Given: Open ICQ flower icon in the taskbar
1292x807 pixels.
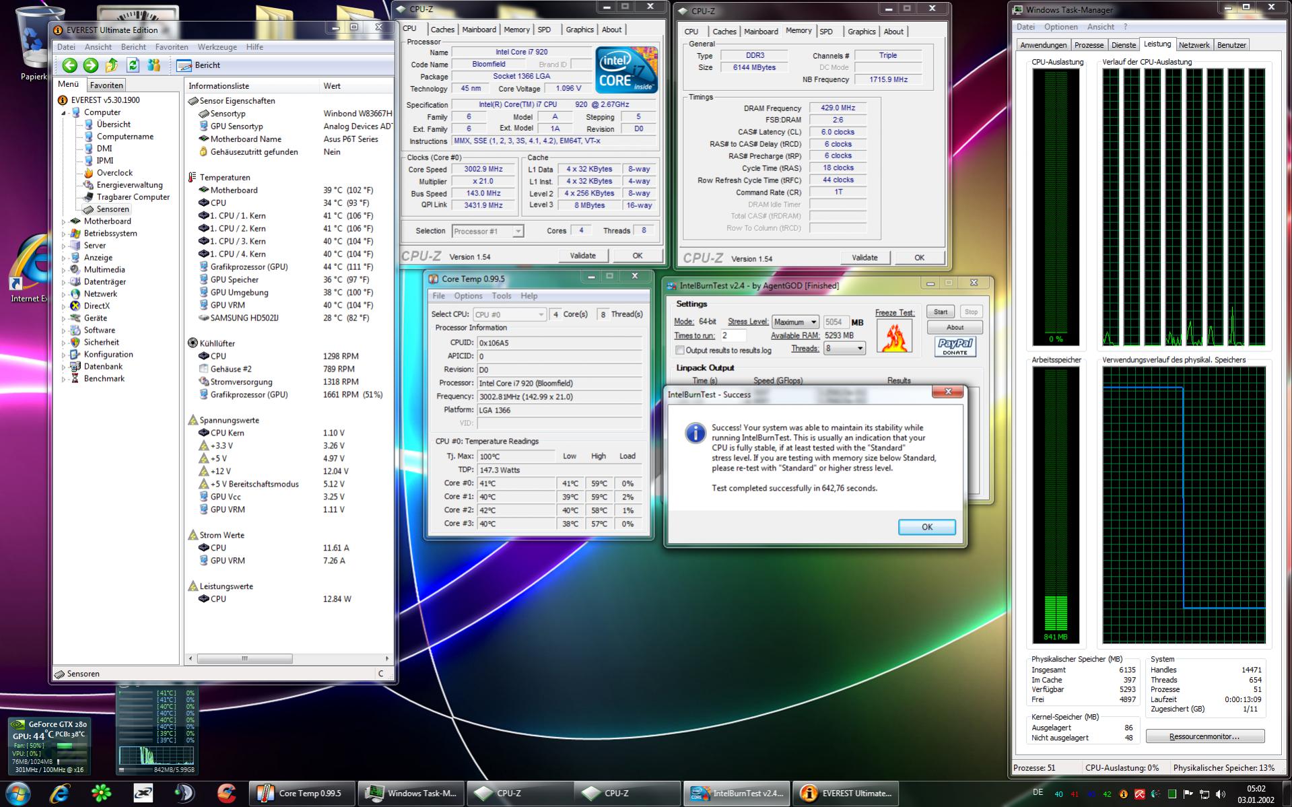Looking at the screenshot, I should click(101, 794).
